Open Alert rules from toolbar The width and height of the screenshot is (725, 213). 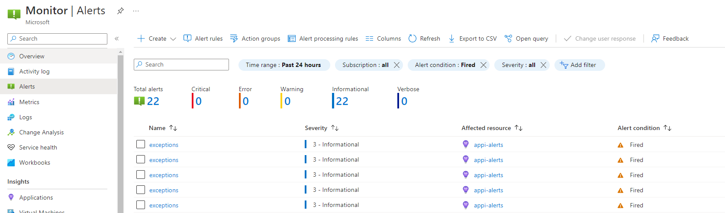point(203,38)
